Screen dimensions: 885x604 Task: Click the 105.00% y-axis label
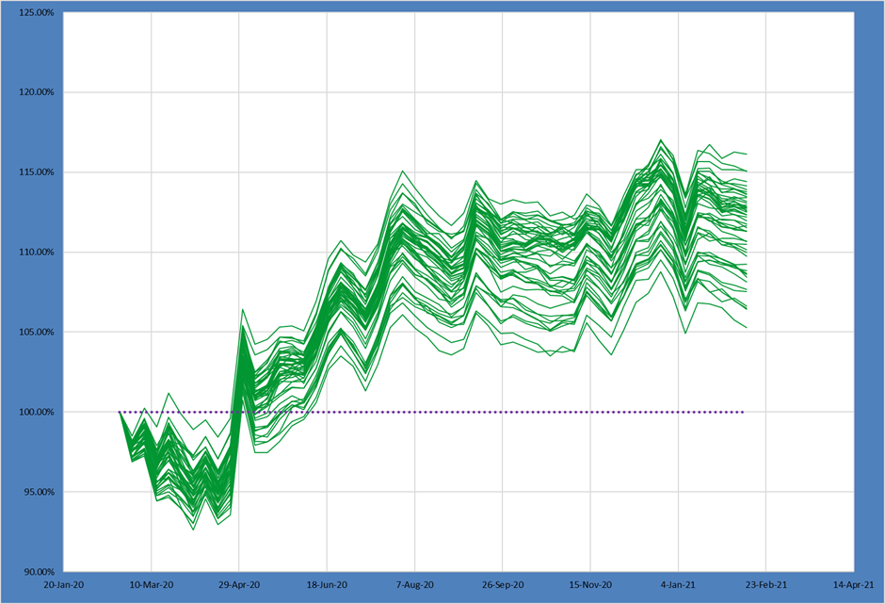[37, 333]
